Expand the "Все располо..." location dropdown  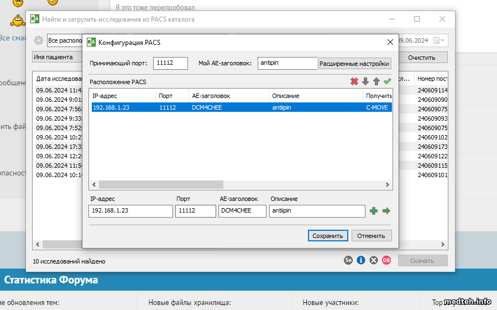[64, 40]
